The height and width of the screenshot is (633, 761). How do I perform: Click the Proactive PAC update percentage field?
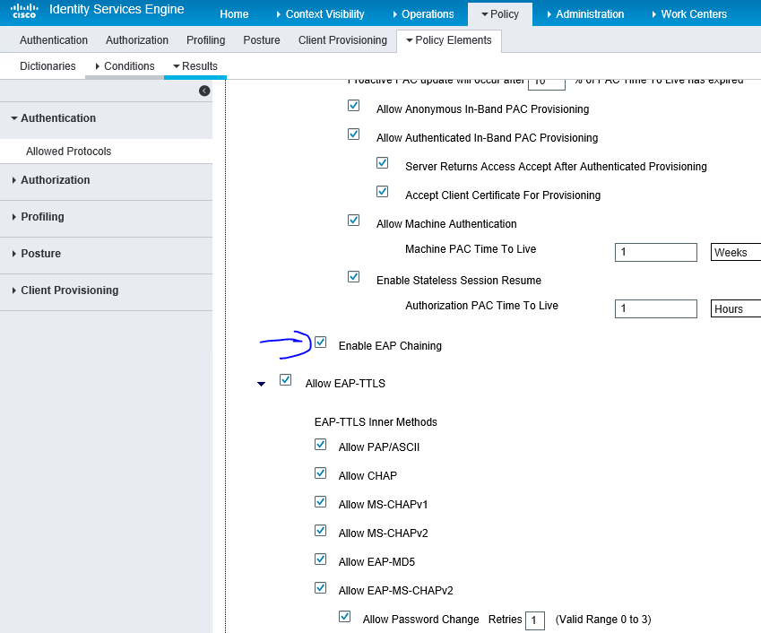(547, 84)
